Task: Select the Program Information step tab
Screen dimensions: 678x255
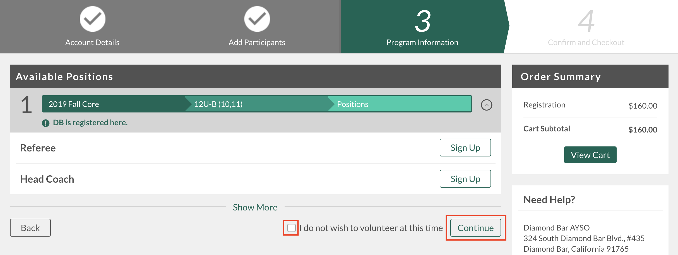Action: pyautogui.click(x=422, y=26)
